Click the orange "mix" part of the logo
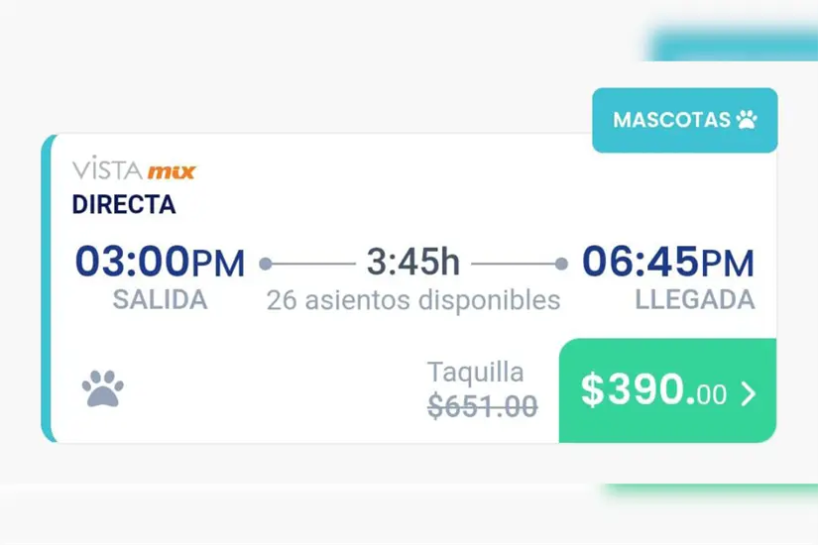 [x=172, y=172]
